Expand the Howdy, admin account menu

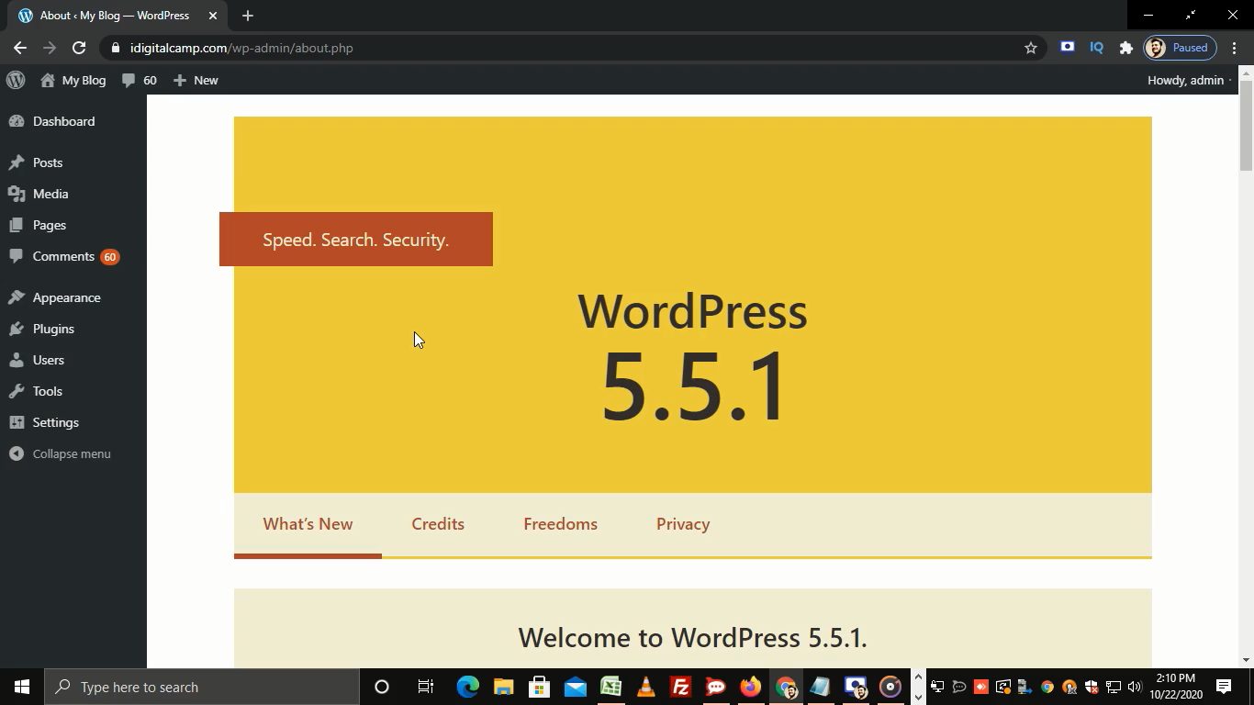[1185, 80]
